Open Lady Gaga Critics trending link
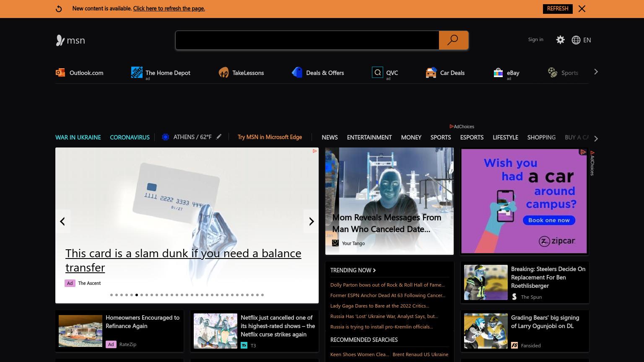The width and height of the screenshot is (644, 362). tap(379, 306)
